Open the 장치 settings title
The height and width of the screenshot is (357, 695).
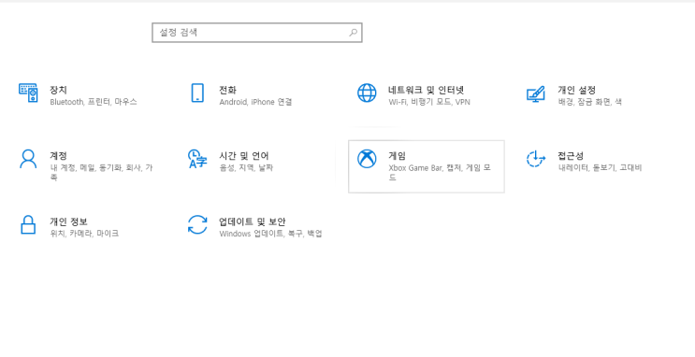coord(58,90)
